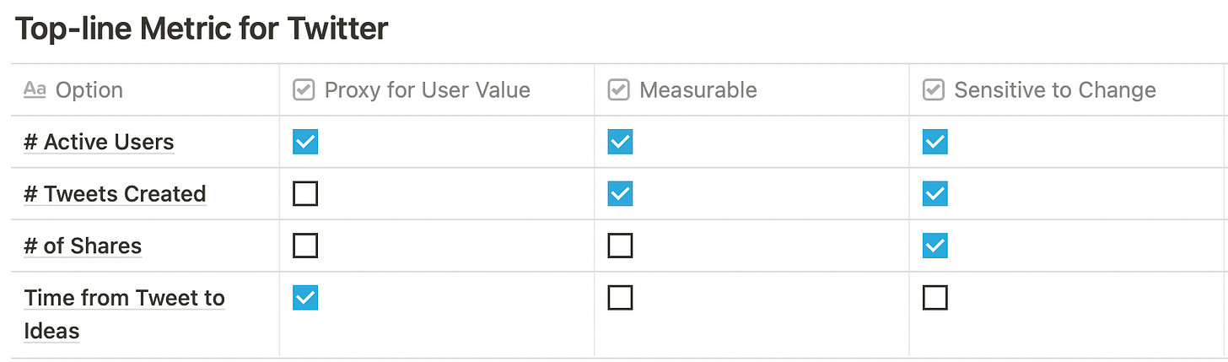Open the # Active Users page
Image resolution: width=1228 pixels, height=362 pixels.
(99, 143)
